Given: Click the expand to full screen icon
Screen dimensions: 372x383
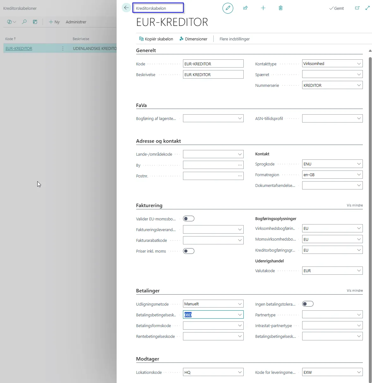Looking at the screenshot, I should (368, 8).
